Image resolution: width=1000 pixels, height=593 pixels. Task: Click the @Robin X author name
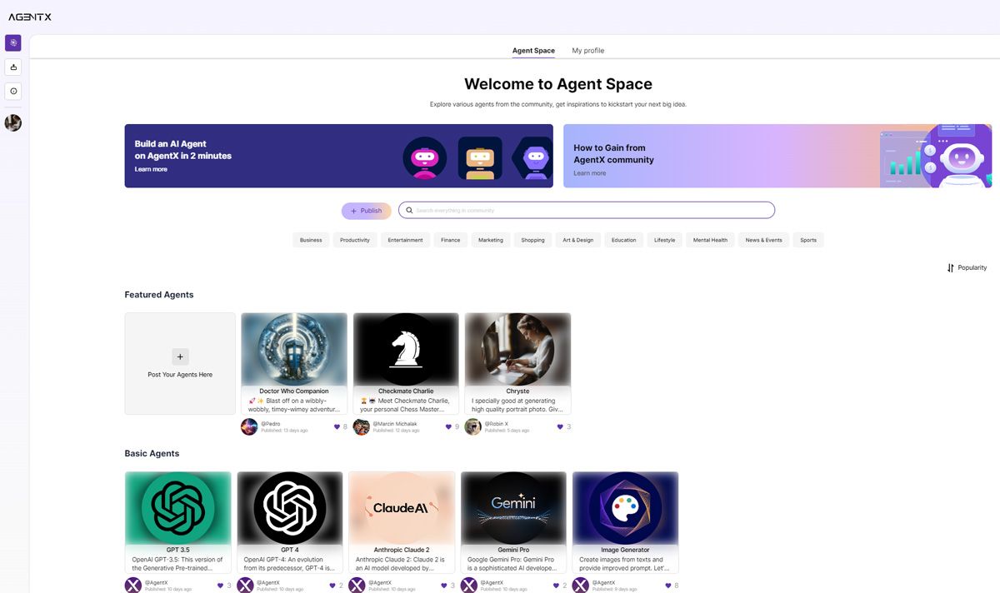[x=497, y=424]
